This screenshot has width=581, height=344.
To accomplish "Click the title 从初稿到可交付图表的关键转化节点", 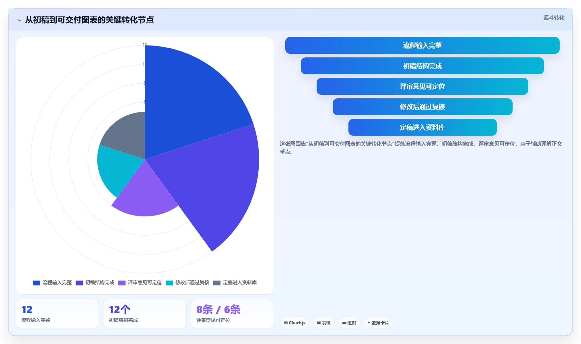I will pyautogui.click(x=89, y=20).
